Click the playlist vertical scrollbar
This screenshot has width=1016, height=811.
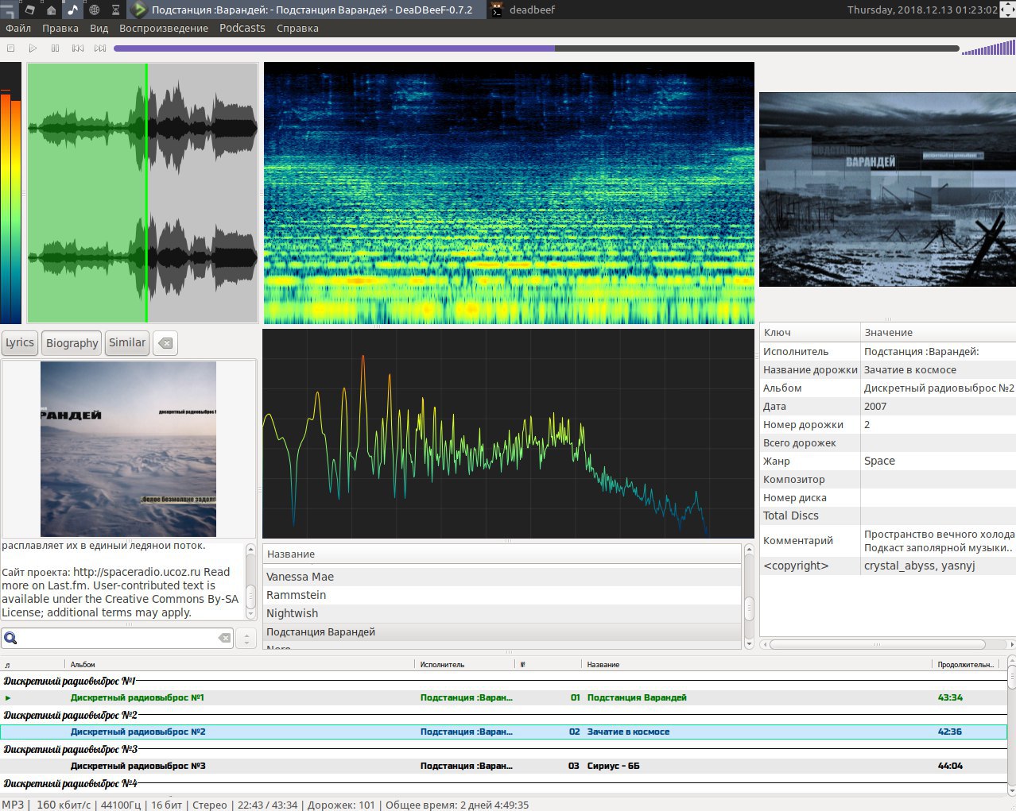1011,678
